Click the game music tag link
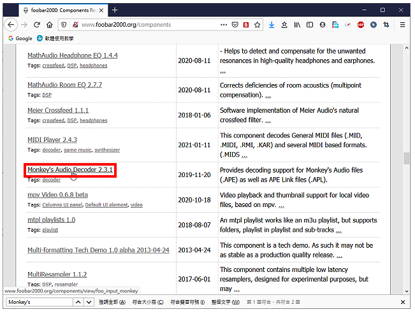Screen dimensions: 415x314 78,150
